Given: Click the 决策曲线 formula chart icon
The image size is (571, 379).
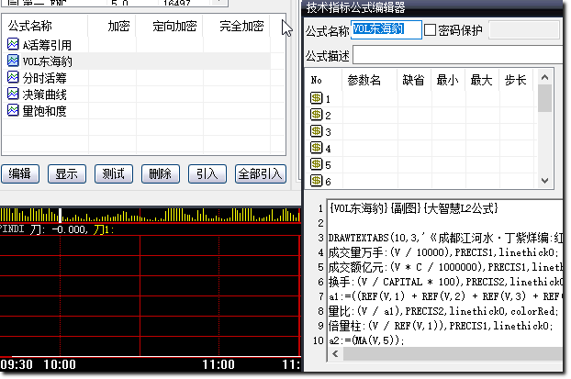Looking at the screenshot, I should [13, 94].
